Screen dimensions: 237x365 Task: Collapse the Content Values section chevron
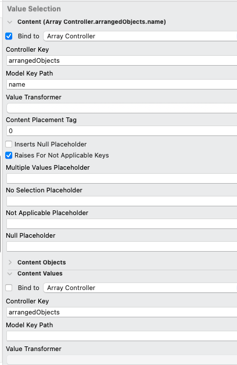tap(9, 274)
